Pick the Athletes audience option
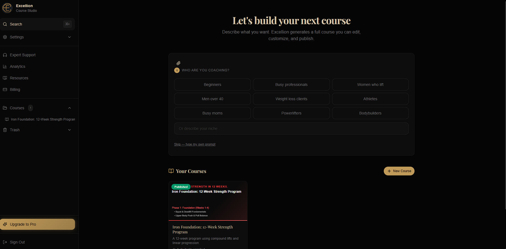 click(x=370, y=99)
